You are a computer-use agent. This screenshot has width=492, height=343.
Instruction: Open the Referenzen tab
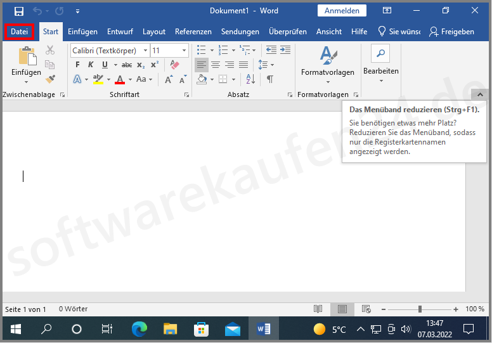click(193, 32)
